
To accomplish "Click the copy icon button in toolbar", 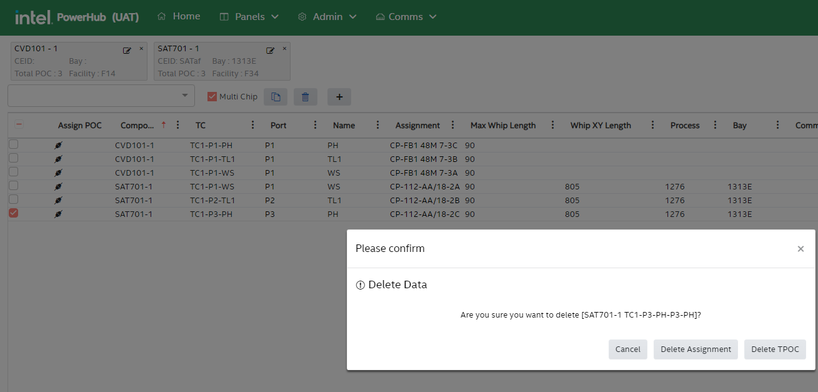I will point(276,97).
